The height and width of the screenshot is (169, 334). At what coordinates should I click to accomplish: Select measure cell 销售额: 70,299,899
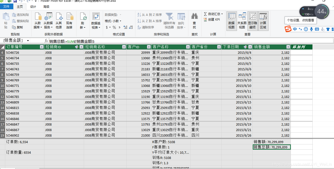(272, 142)
